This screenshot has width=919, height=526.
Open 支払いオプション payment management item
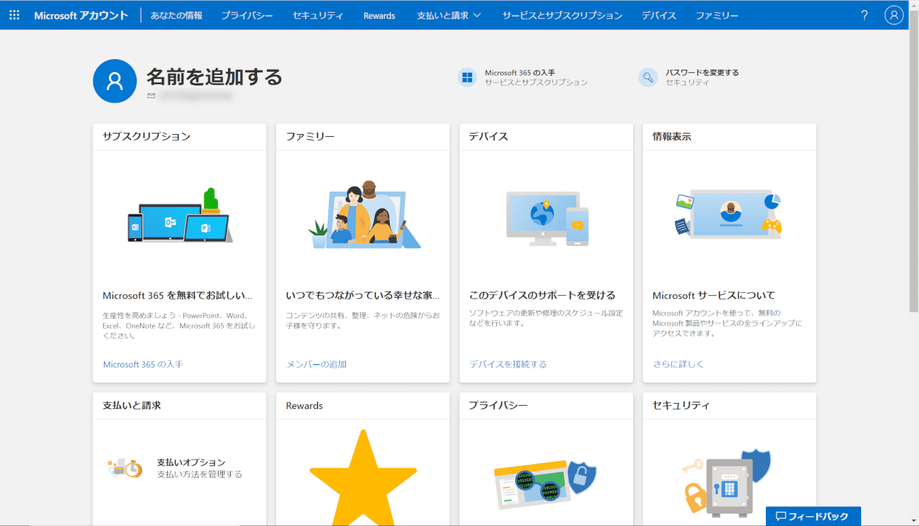(x=175, y=467)
